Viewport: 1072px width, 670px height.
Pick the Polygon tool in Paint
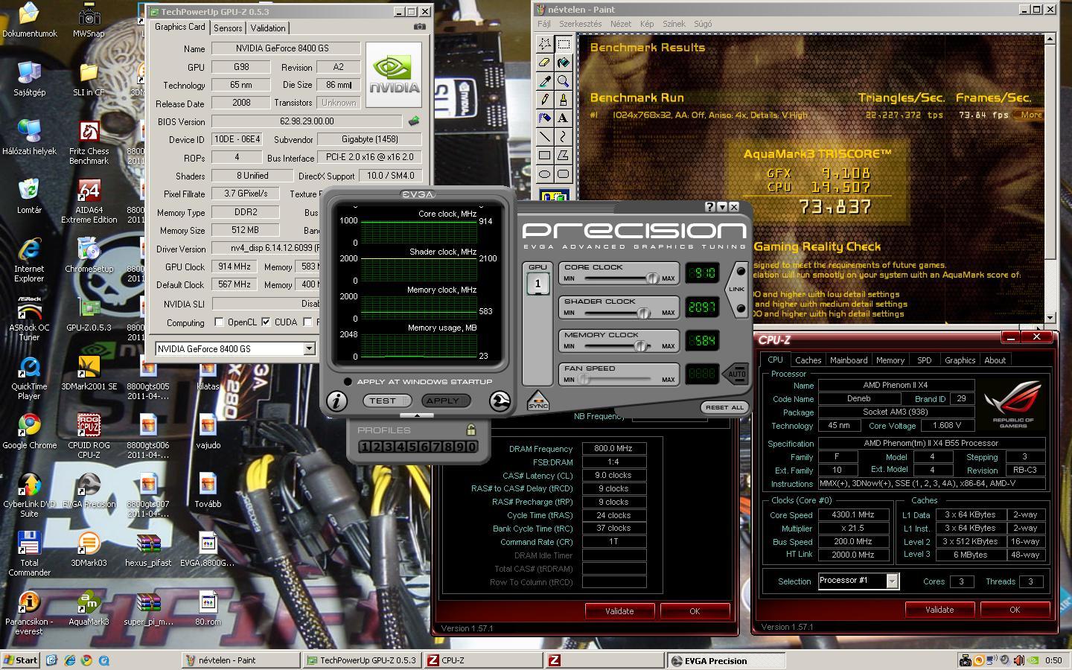(564, 156)
